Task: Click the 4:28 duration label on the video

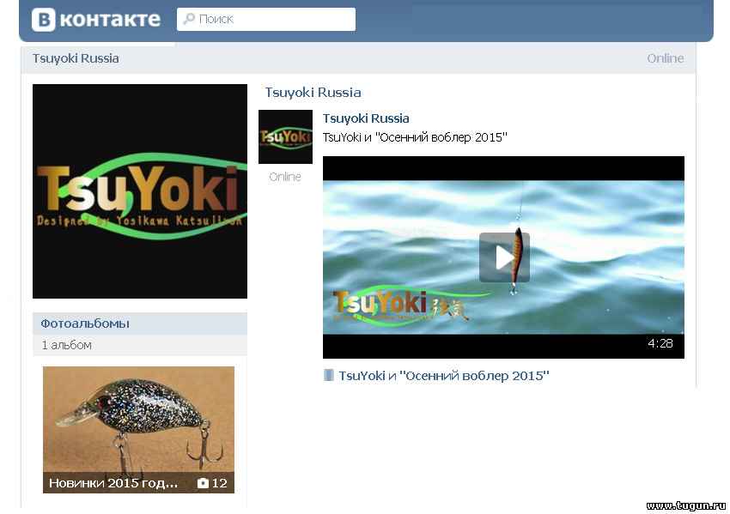Action: click(660, 343)
